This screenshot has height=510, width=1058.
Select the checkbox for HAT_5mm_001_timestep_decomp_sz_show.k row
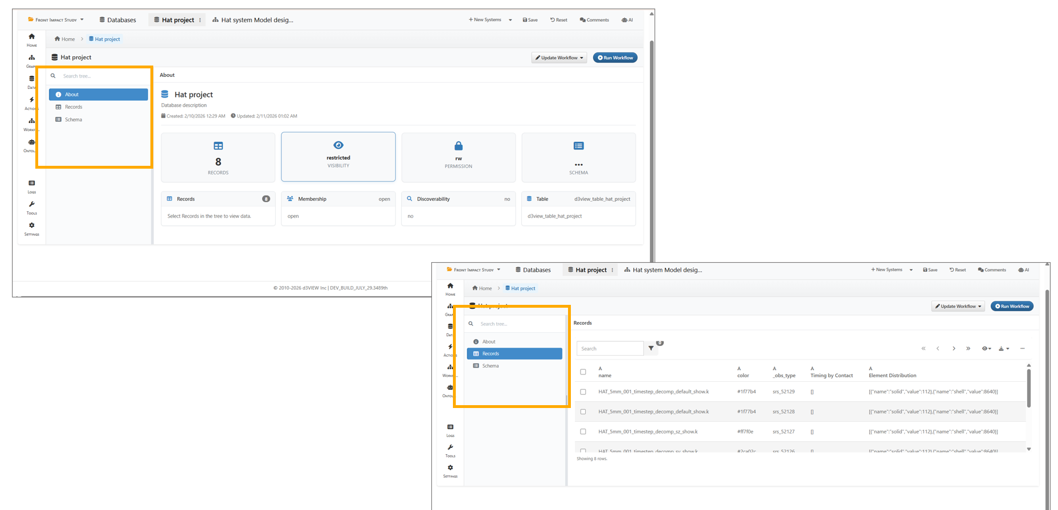point(583,432)
